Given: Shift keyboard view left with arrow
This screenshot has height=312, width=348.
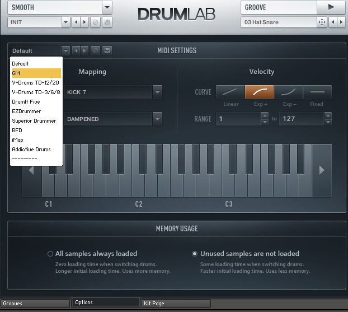Looking at the screenshot, I should point(31,170).
